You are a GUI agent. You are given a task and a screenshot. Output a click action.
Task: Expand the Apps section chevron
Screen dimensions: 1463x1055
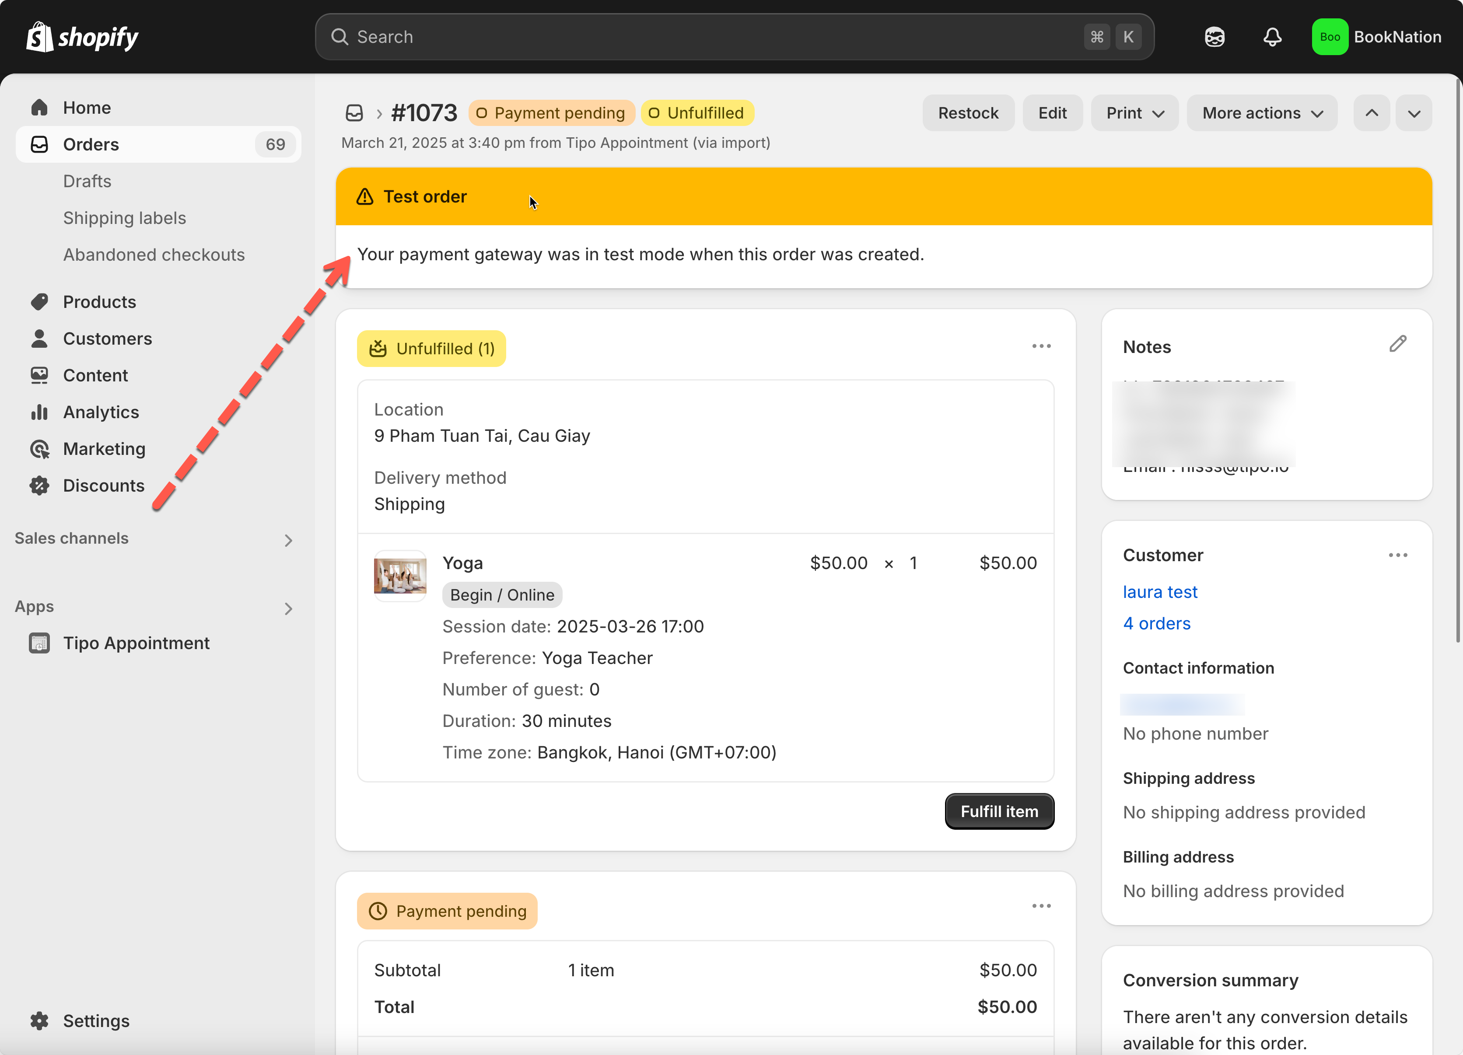[x=288, y=608]
